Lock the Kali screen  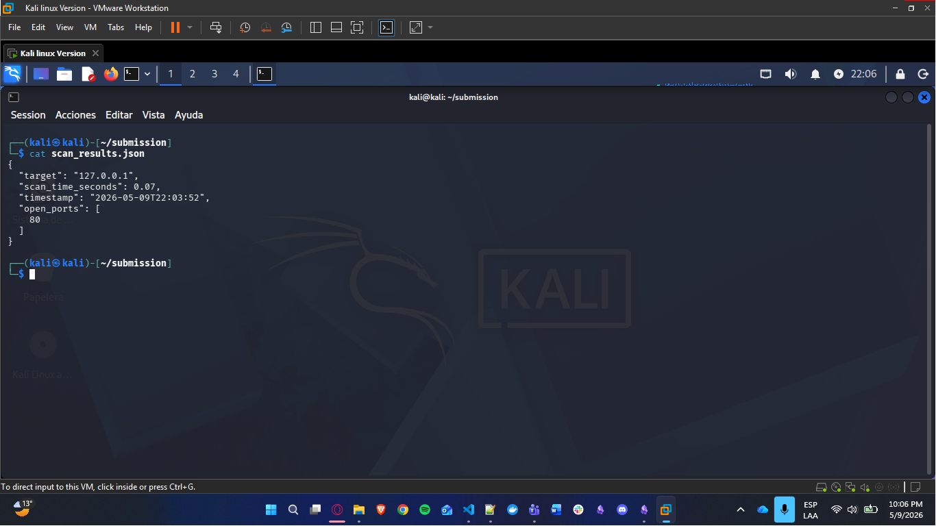(x=900, y=74)
